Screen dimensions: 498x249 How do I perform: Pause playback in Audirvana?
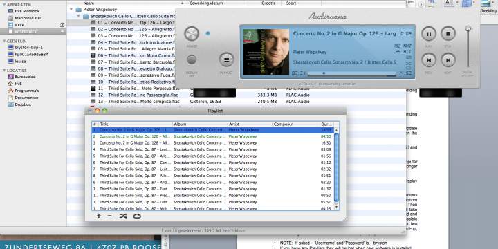[x=429, y=34]
